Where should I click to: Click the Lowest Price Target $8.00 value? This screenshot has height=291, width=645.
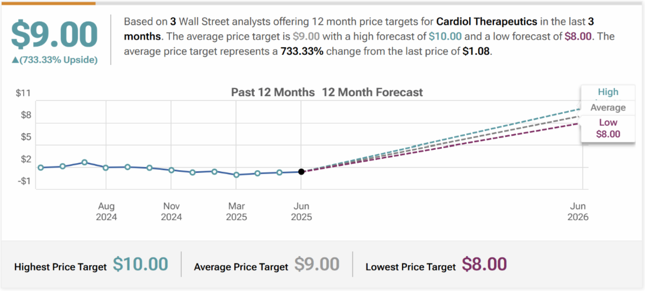(x=484, y=264)
